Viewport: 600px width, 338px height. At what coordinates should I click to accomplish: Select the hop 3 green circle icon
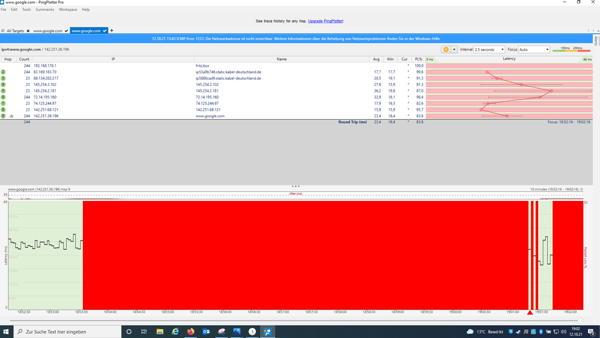(x=3, y=78)
